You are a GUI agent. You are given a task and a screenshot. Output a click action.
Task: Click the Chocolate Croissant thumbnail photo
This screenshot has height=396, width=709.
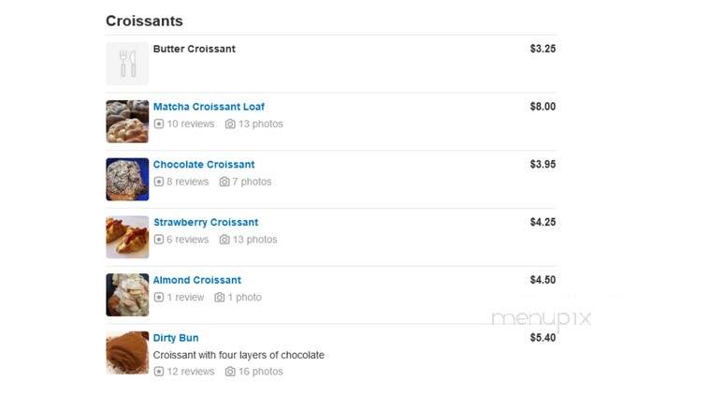click(x=127, y=180)
